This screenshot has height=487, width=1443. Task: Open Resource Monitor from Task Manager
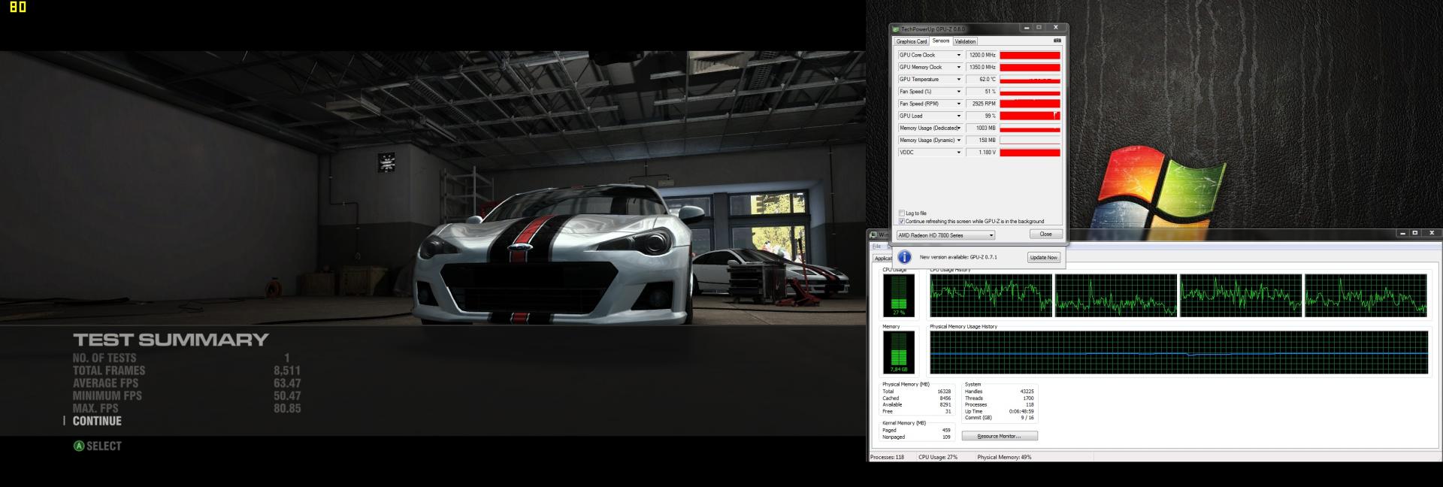[x=1000, y=436]
